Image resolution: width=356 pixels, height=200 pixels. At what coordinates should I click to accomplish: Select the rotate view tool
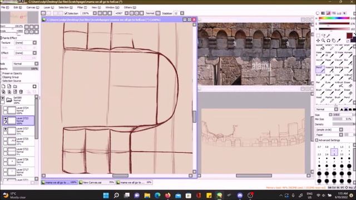click(328, 41)
